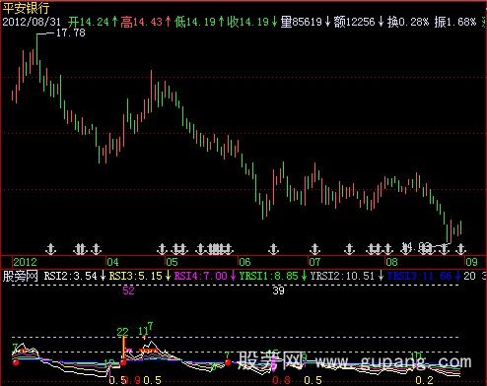Jump to the 07 month marker
The width and height of the screenshot is (487, 386).
(314, 262)
